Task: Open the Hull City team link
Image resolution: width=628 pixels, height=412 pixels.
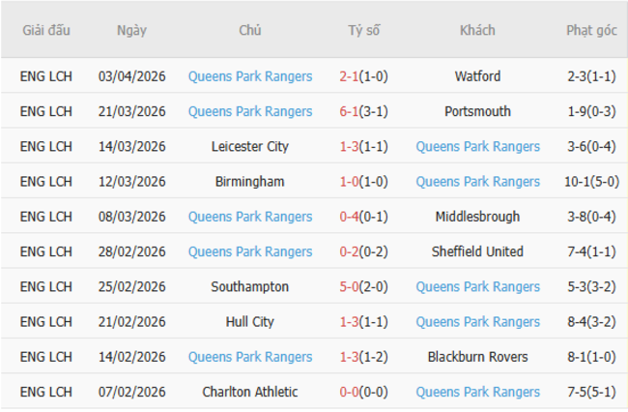Action: (249, 322)
